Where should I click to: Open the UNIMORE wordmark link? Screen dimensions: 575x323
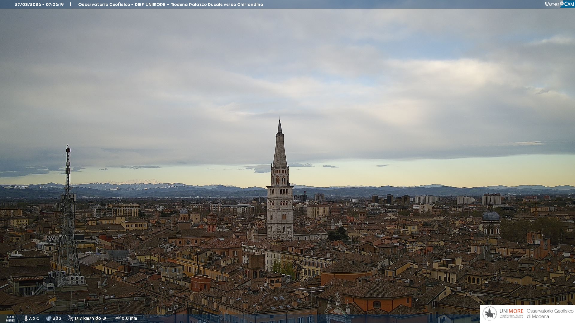click(x=511, y=311)
